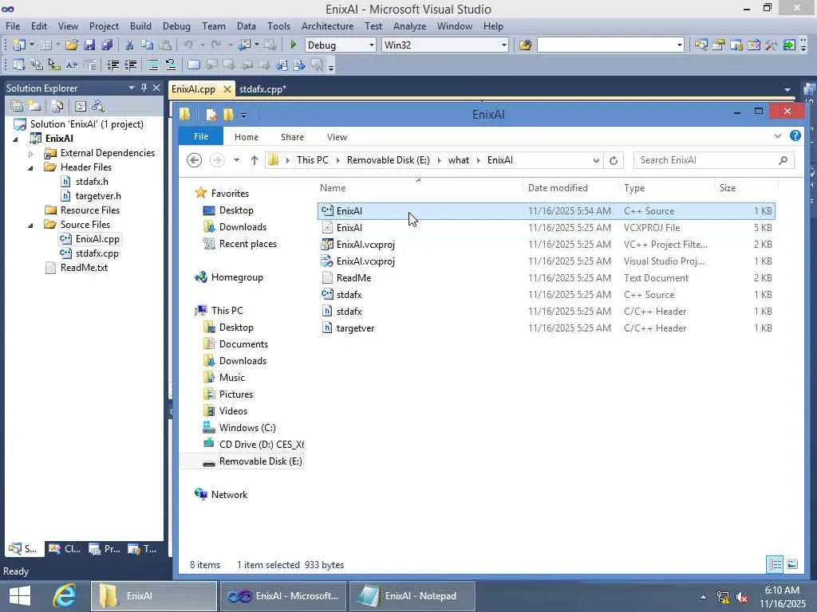Click the Save All icon

108,45
